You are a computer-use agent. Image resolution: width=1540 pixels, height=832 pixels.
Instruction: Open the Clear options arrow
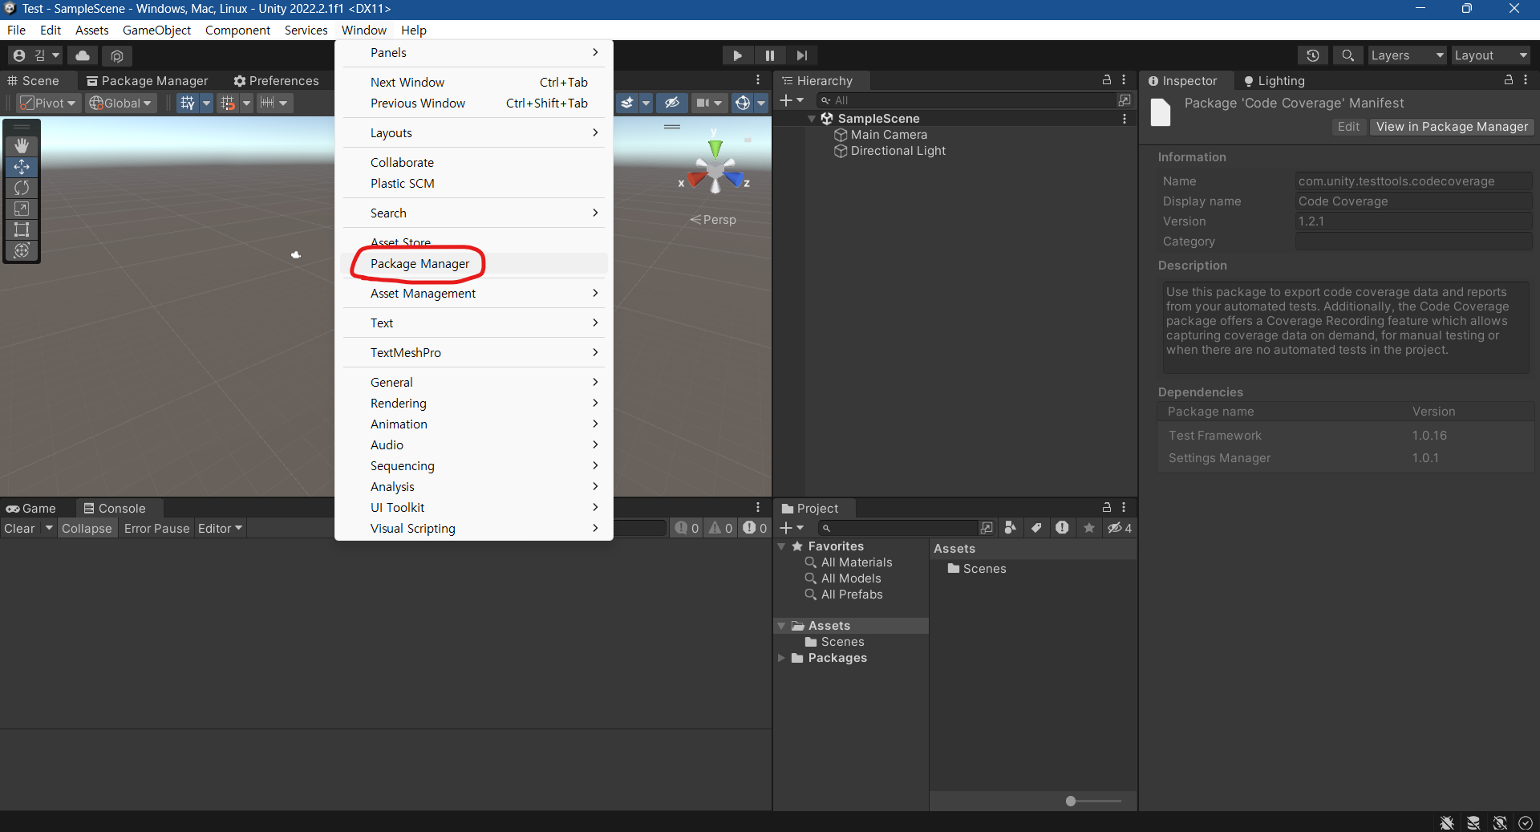coord(49,528)
